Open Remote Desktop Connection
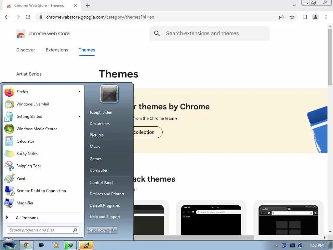The image size is (333, 250). tap(44, 191)
